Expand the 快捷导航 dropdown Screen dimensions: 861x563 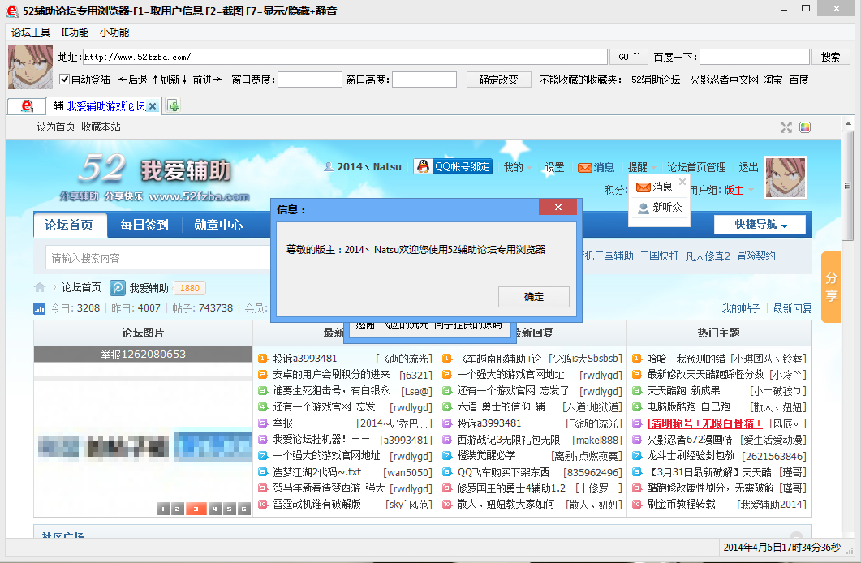coord(760,225)
